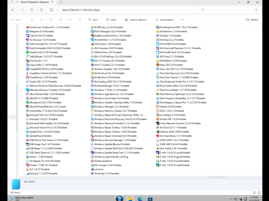Go up one folder level
Image resolution: width=269 pixels, height=201 pixels.
pyautogui.click(x=32, y=10)
